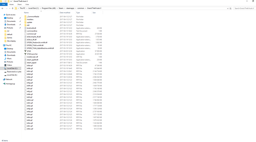Select the bink2w64.dll file icon
This screenshot has width=256, height=142.
tap(25, 28)
